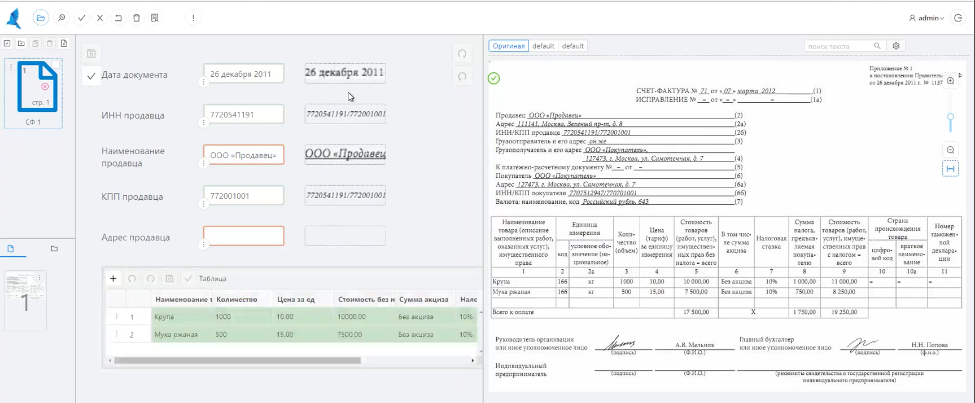The image size is (975, 403).
Task: Add a table row with the plus icon
Action: (x=113, y=278)
